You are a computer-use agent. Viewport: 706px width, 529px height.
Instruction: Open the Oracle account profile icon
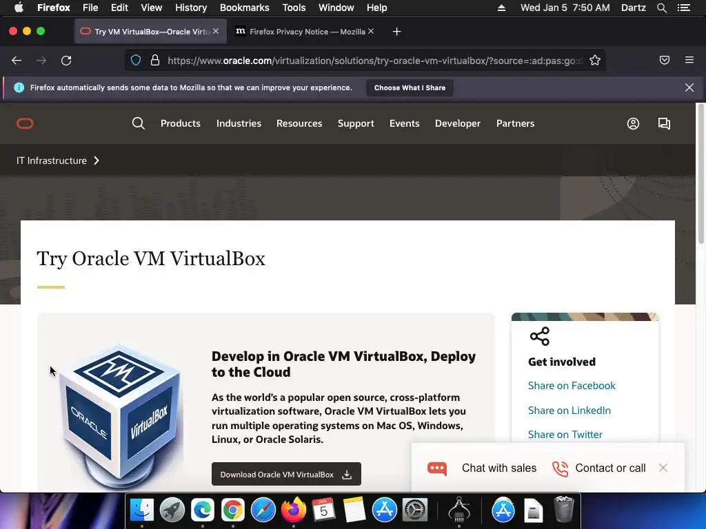point(633,124)
